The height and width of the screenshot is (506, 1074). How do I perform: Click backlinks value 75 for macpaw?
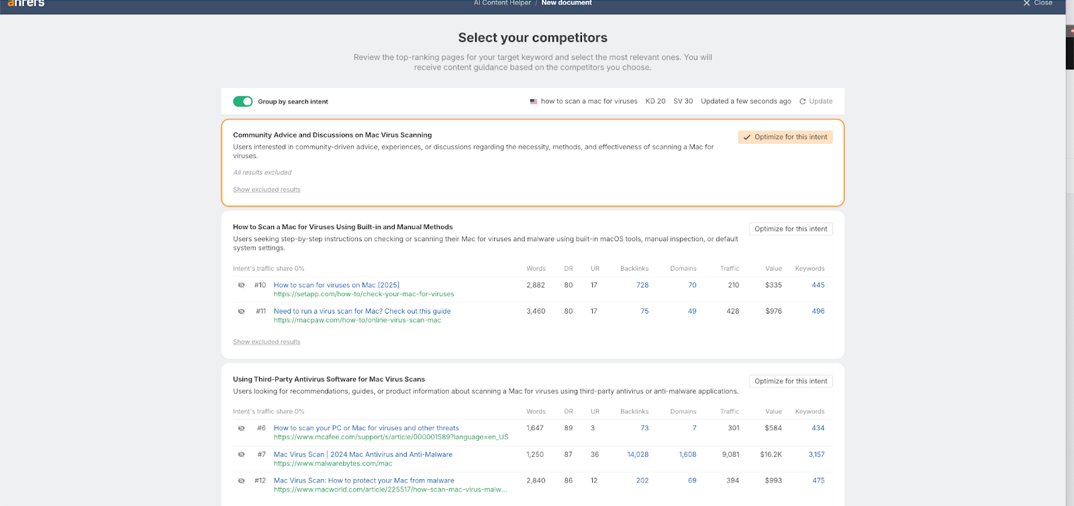(644, 311)
